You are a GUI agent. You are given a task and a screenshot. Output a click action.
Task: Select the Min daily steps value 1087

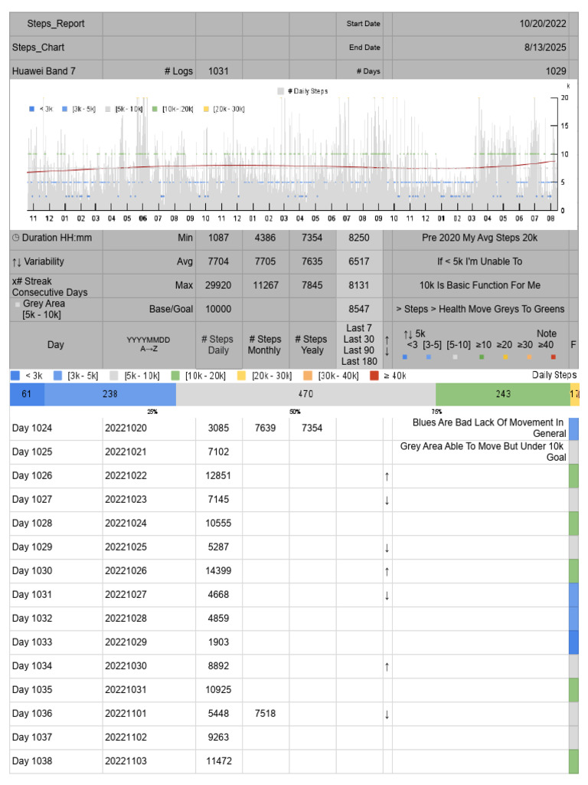pyautogui.click(x=218, y=238)
